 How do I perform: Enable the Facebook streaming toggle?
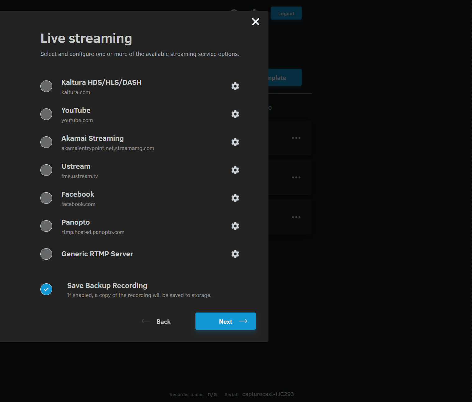46,198
